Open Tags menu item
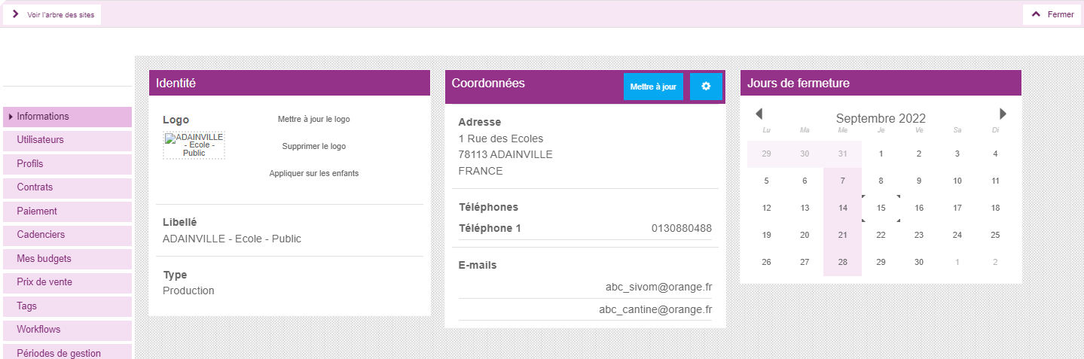Image resolution: width=1084 pixels, height=359 pixels. 68,306
